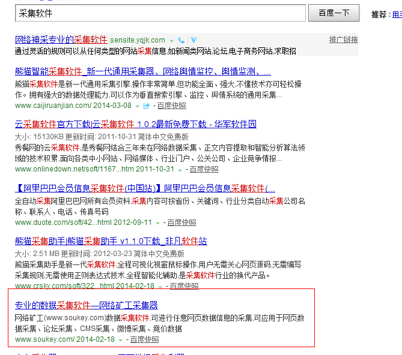Expand the arrow after www.duote.com URL
The image size is (402, 355).
point(157,223)
